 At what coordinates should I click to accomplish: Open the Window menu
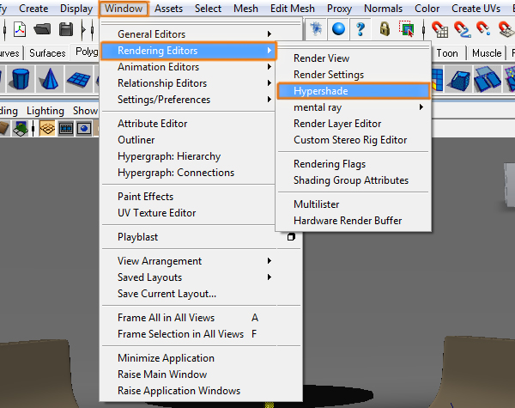(x=124, y=9)
